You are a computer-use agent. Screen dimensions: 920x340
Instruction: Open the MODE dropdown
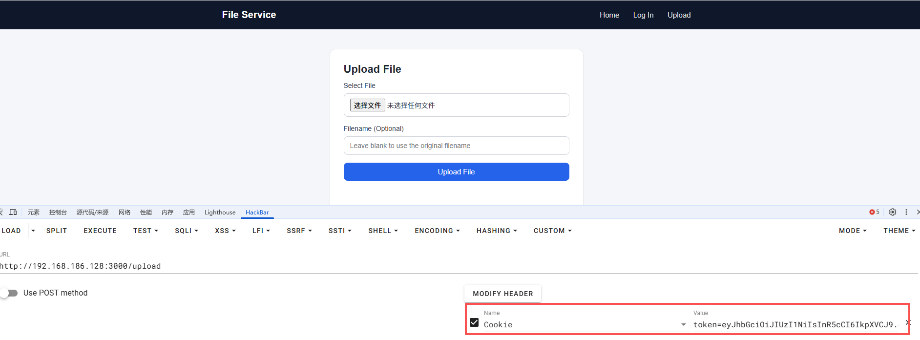pyautogui.click(x=853, y=231)
